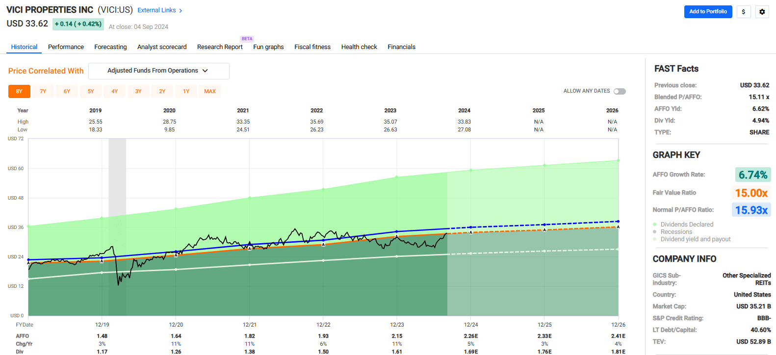Toggle Recessions legend indicator
The width and height of the screenshot is (776, 355).
coord(654,232)
